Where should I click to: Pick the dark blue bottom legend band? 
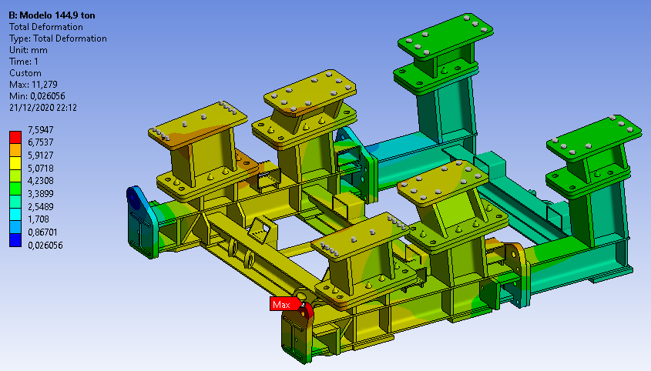(15, 238)
